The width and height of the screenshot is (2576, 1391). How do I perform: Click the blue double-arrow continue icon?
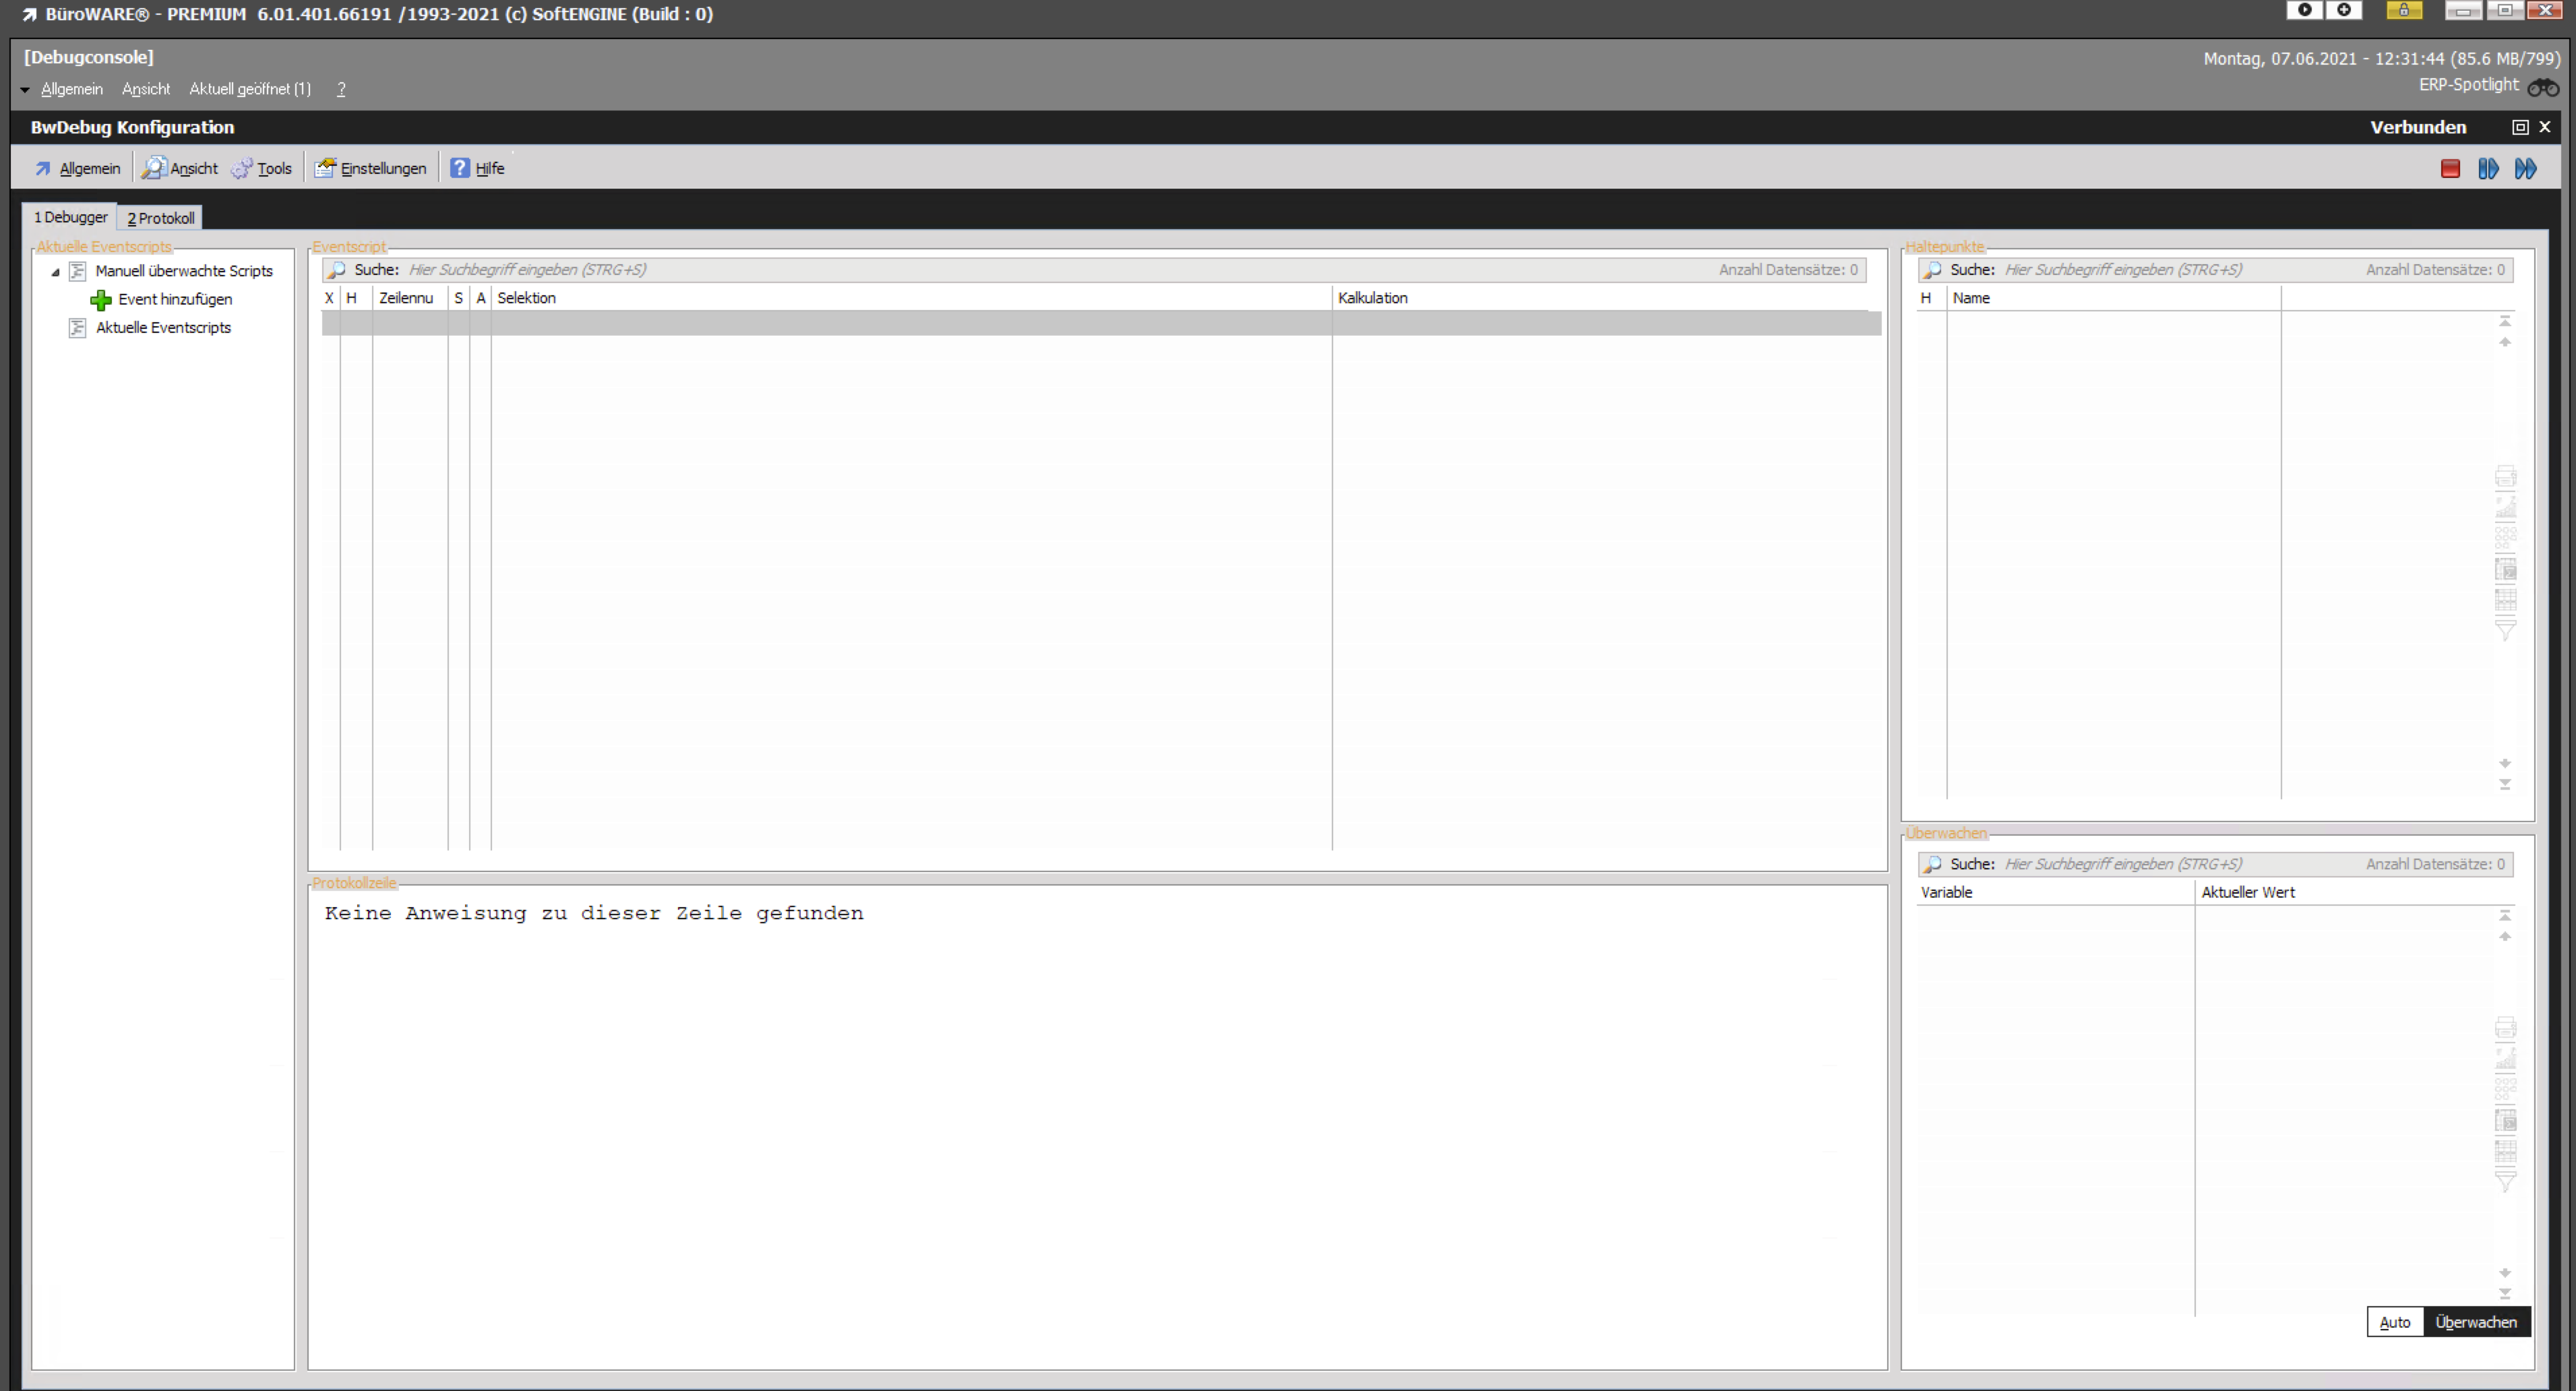coord(2525,169)
